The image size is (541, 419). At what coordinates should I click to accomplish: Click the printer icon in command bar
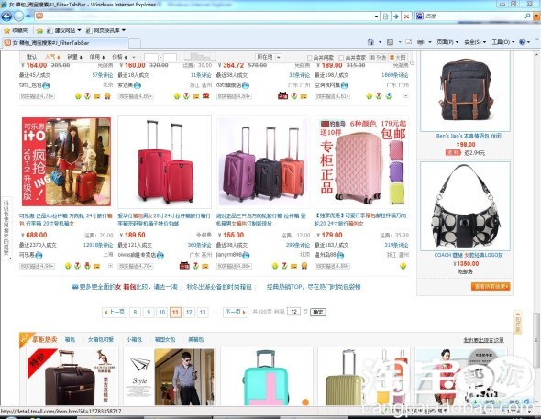[x=420, y=42]
